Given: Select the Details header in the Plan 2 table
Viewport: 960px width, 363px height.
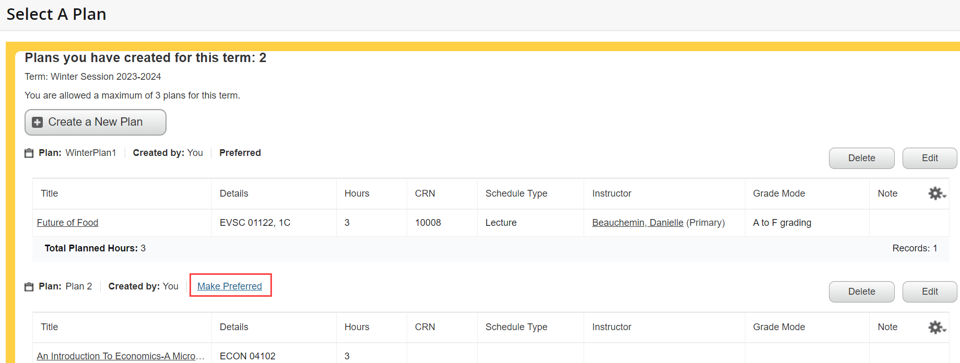Looking at the screenshot, I should point(234,327).
